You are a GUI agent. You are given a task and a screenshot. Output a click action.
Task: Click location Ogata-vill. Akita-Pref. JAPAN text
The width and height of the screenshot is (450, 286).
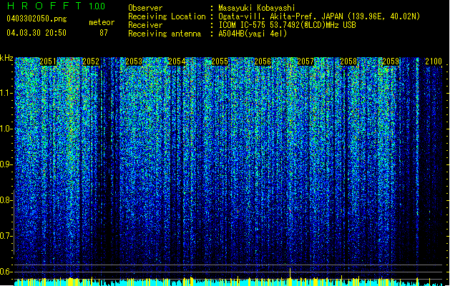(x=280, y=16)
